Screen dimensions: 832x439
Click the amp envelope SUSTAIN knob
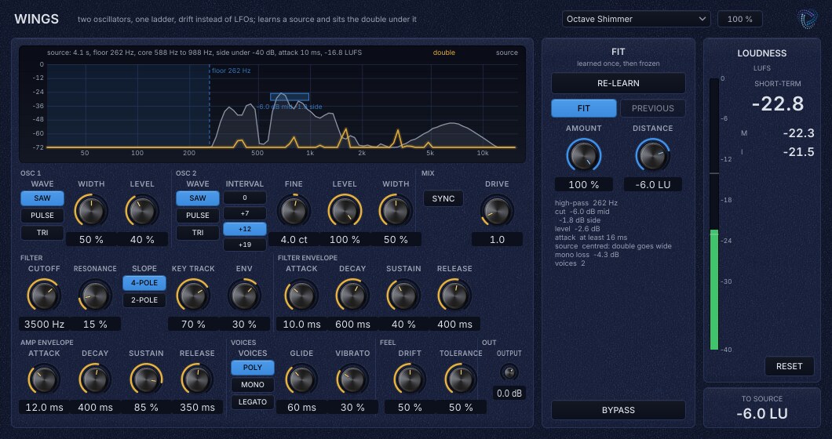pyautogui.click(x=146, y=379)
